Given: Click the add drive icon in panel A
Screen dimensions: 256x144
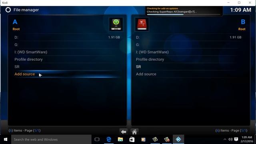Looking at the screenshot, I should (x=116, y=24).
